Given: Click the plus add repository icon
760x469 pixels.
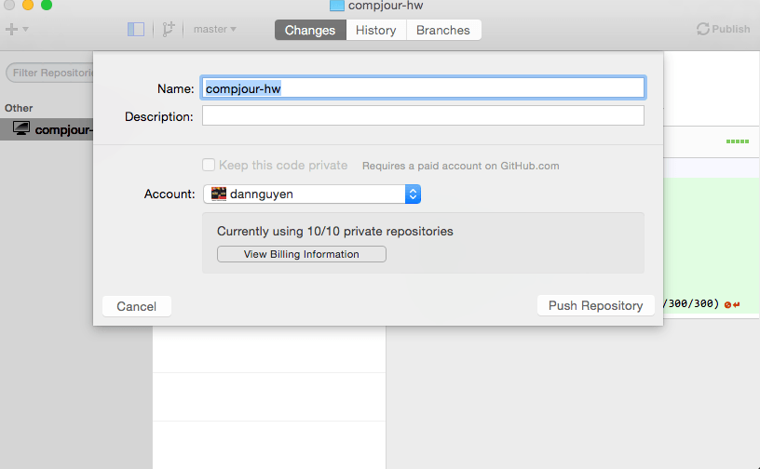Looking at the screenshot, I should point(11,29).
